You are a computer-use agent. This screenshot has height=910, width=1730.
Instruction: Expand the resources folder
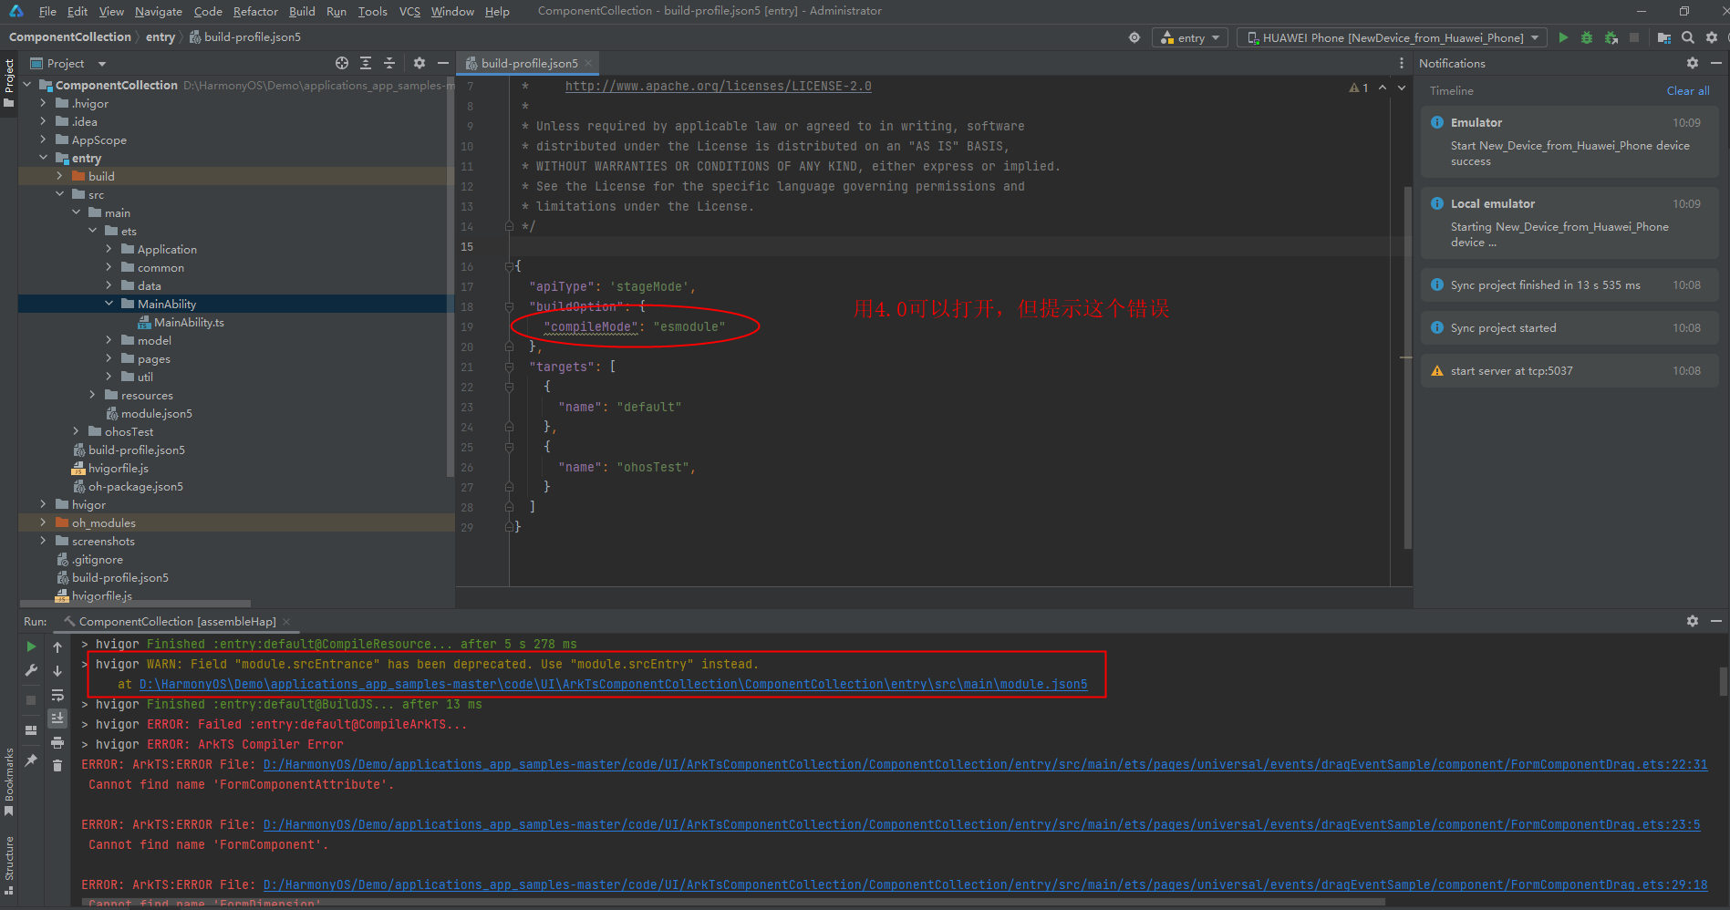point(92,395)
